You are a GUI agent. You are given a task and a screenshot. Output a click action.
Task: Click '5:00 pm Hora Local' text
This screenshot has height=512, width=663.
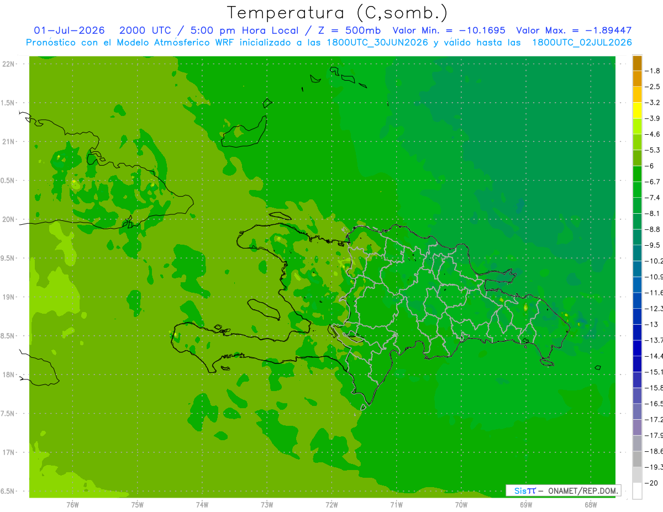[x=244, y=30]
